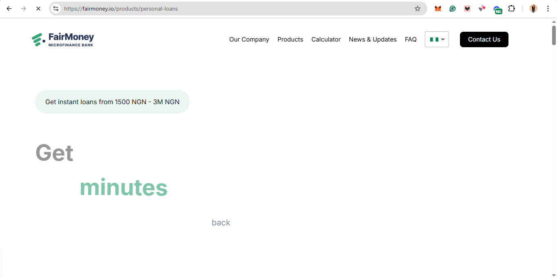Go back to the previous page
This screenshot has height=278, width=557.
9,9
